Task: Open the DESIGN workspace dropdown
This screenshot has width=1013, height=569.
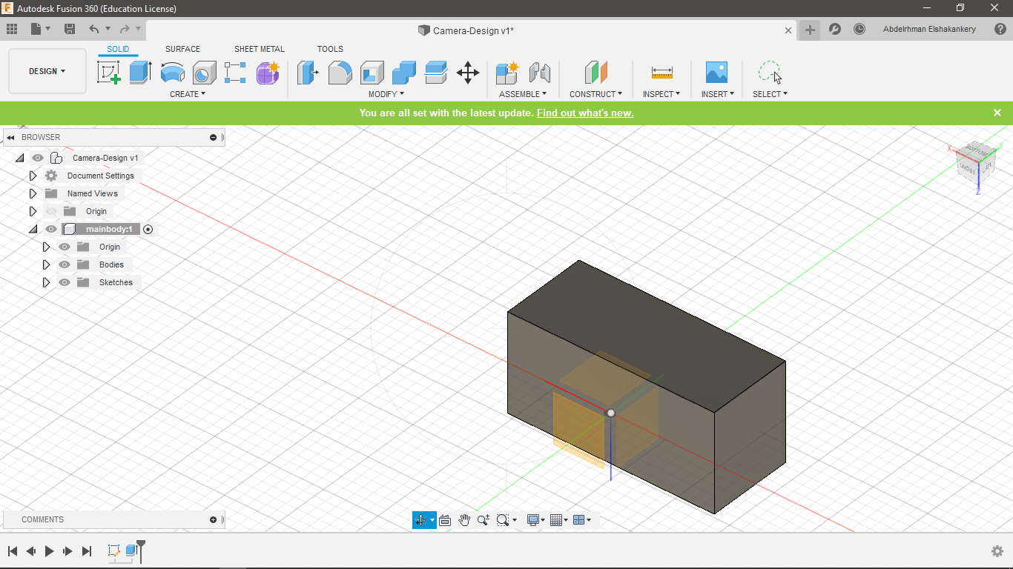Action: 47,71
